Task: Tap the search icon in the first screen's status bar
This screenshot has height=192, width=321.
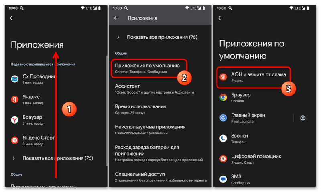Action: point(22,8)
